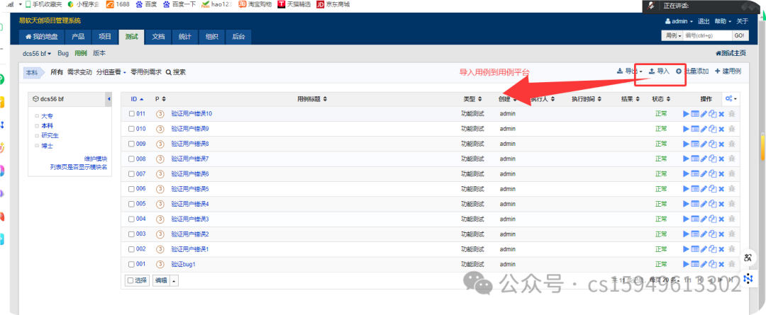Delete case 009 验证用户错误8
The width and height of the screenshot is (766, 315).
pos(721,144)
